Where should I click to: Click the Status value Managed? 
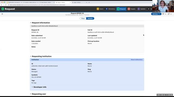[35, 72]
